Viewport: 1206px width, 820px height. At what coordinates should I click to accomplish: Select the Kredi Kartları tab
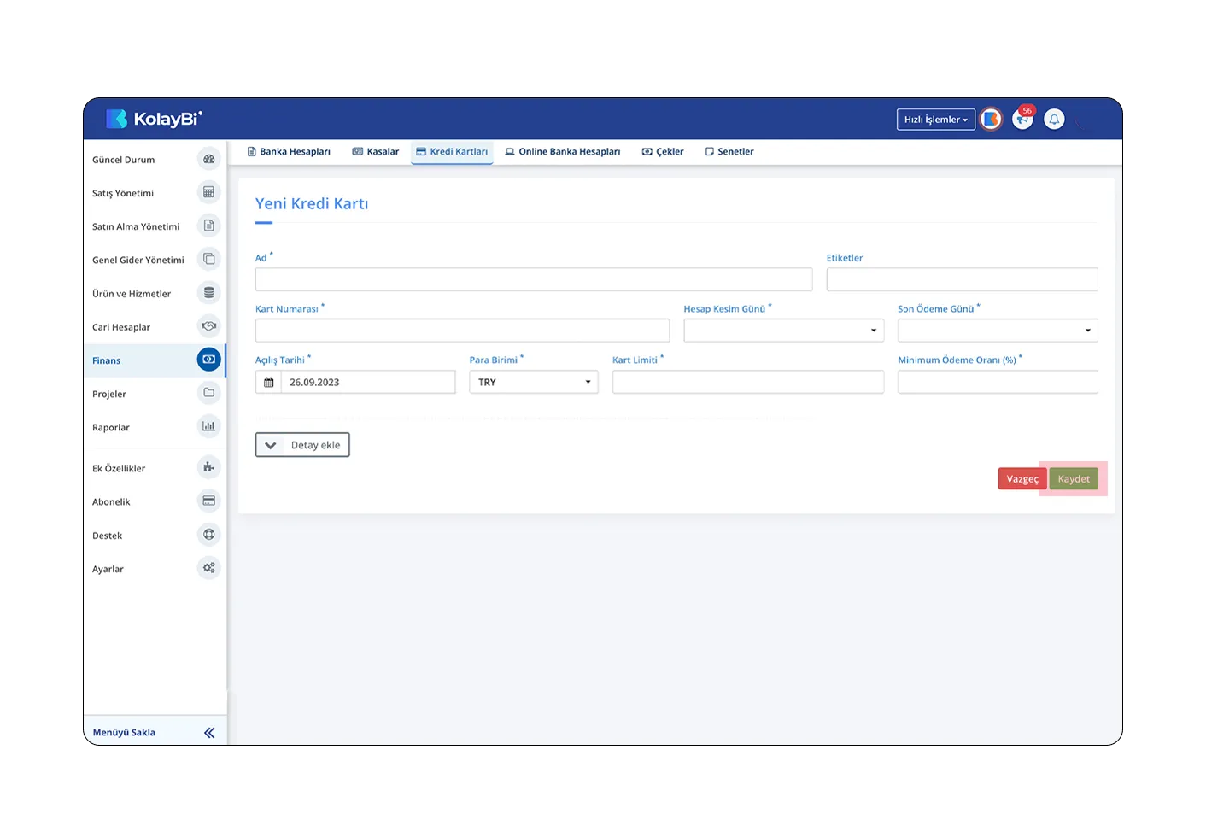452,152
